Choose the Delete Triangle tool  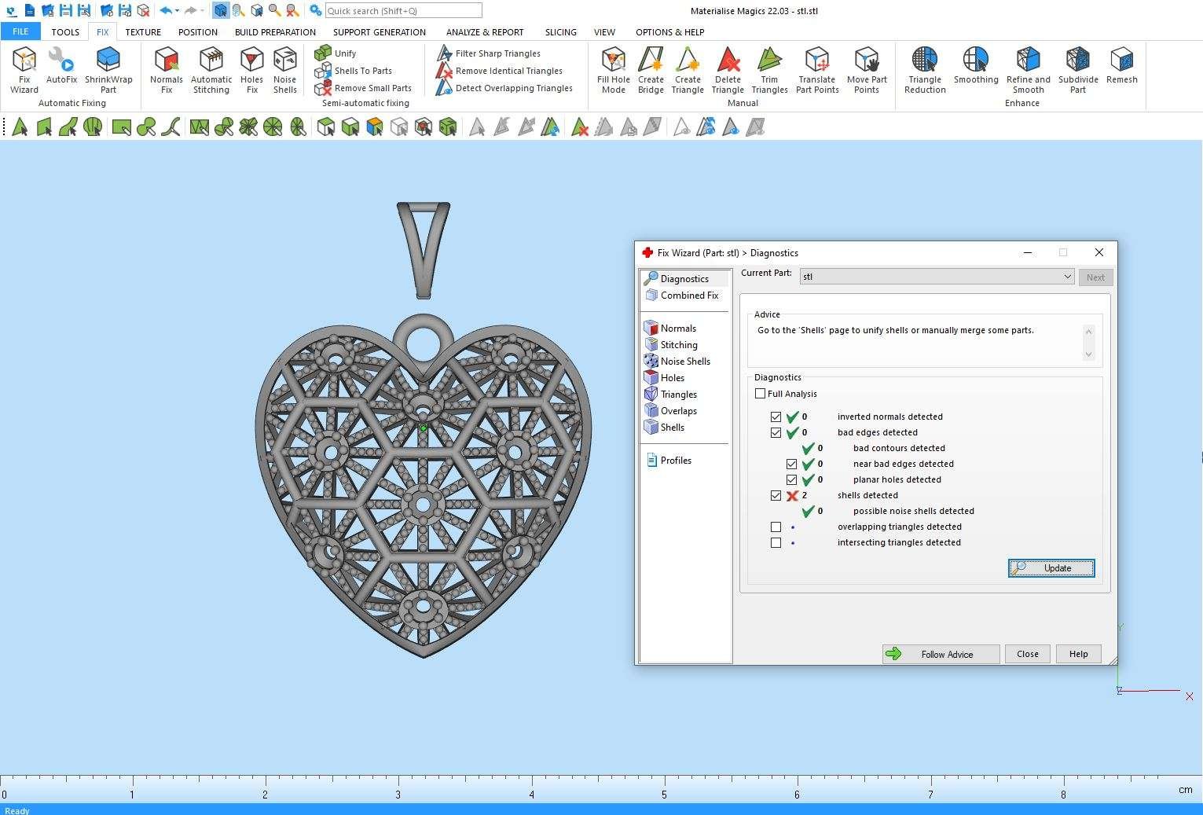pyautogui.click(x=728, y=69)
